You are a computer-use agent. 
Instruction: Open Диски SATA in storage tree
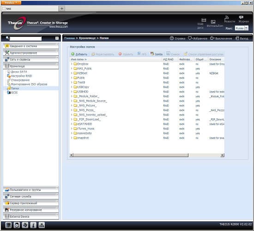19,72
